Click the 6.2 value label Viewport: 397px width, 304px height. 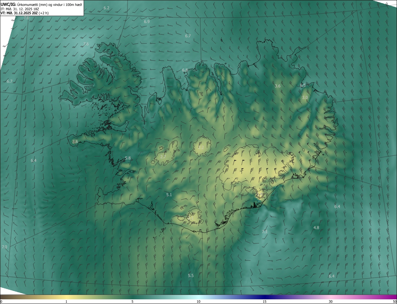[x=106, y=8]
